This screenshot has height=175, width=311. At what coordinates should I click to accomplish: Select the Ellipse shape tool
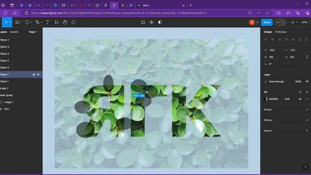click(27, 22)
